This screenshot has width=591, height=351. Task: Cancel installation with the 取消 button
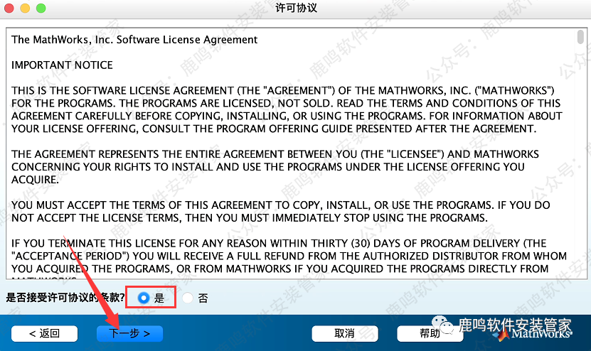pyautogui.click(x=345, y=334)
